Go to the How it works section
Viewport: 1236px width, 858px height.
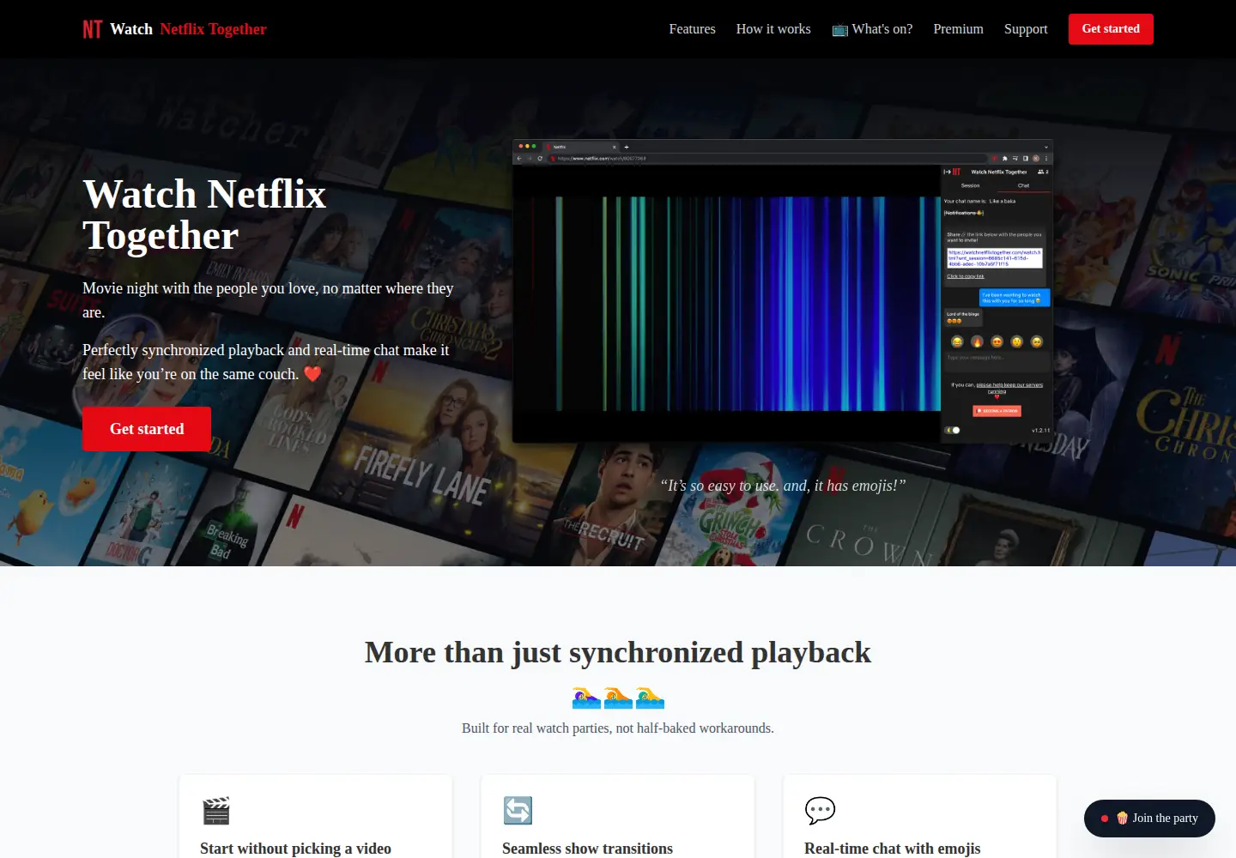773,29
